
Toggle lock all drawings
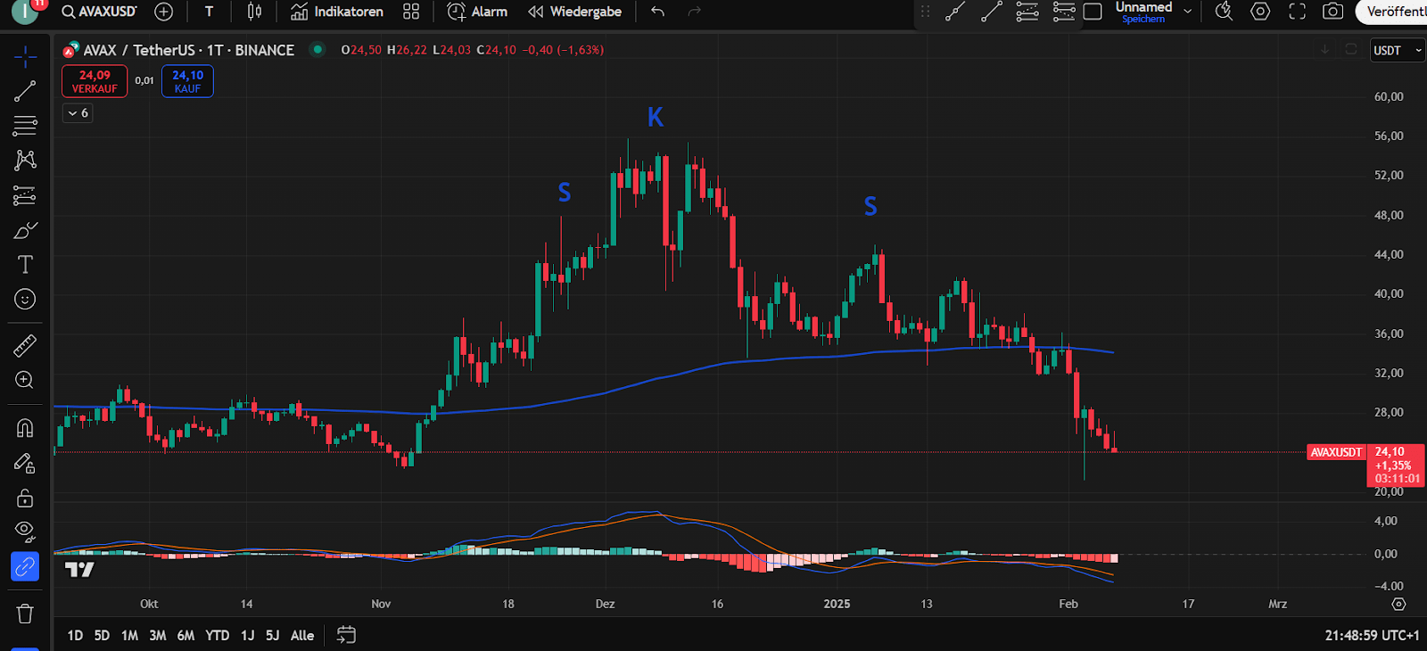point(25,498)
